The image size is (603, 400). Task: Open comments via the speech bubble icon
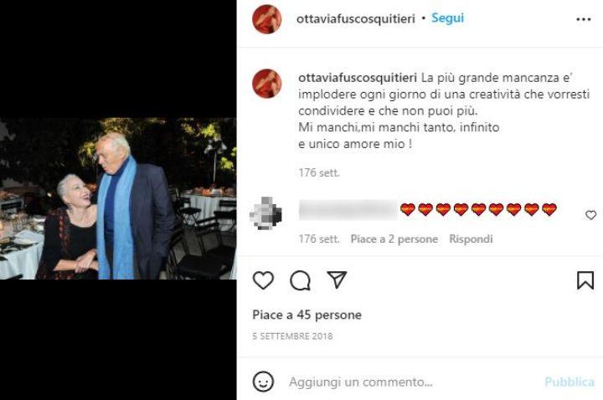pos(301,280)
